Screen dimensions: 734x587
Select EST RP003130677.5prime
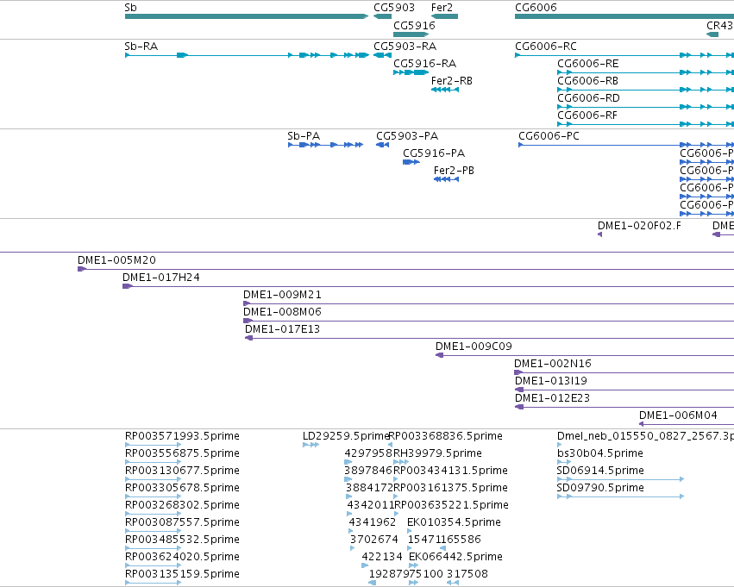coord(153,479)
